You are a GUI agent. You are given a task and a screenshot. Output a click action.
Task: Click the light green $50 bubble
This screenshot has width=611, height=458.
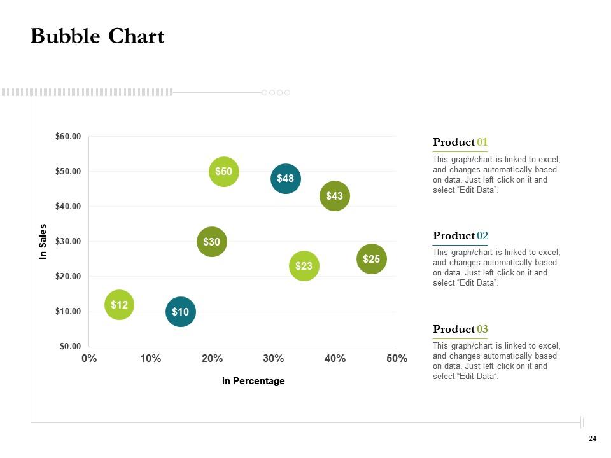click(x=224, y=172)
